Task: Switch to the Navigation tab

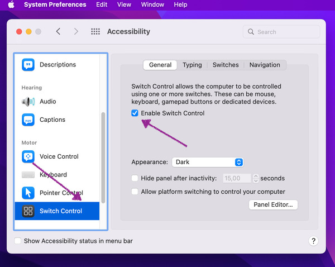Action: pyautogui.click(x=265, y=65)
